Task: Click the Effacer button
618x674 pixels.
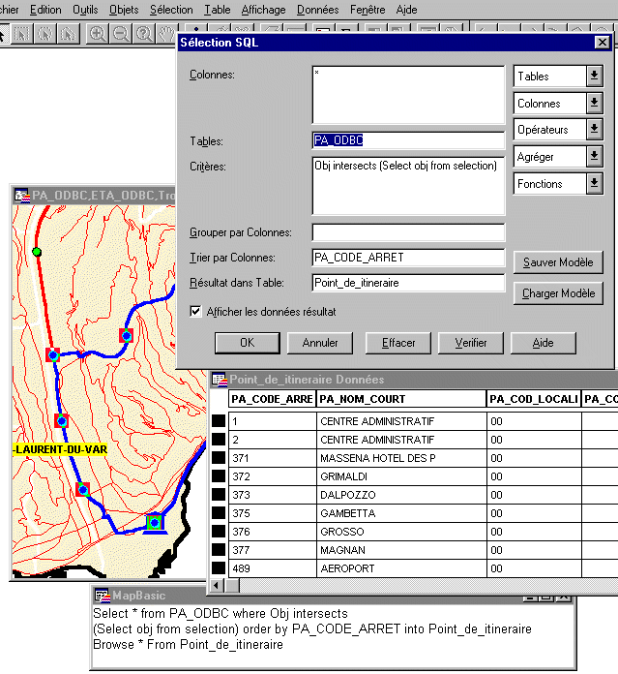Action: [x=398, y=343]
